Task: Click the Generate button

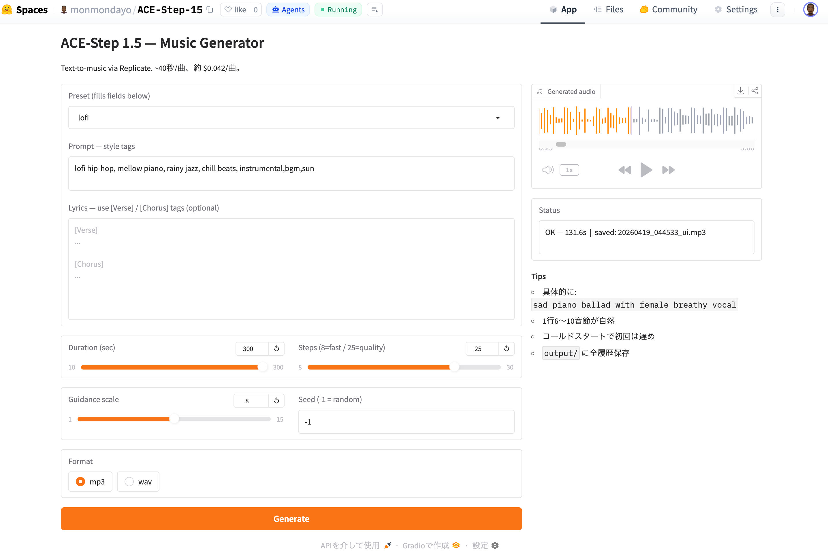Action: click(x=291, y=518)
